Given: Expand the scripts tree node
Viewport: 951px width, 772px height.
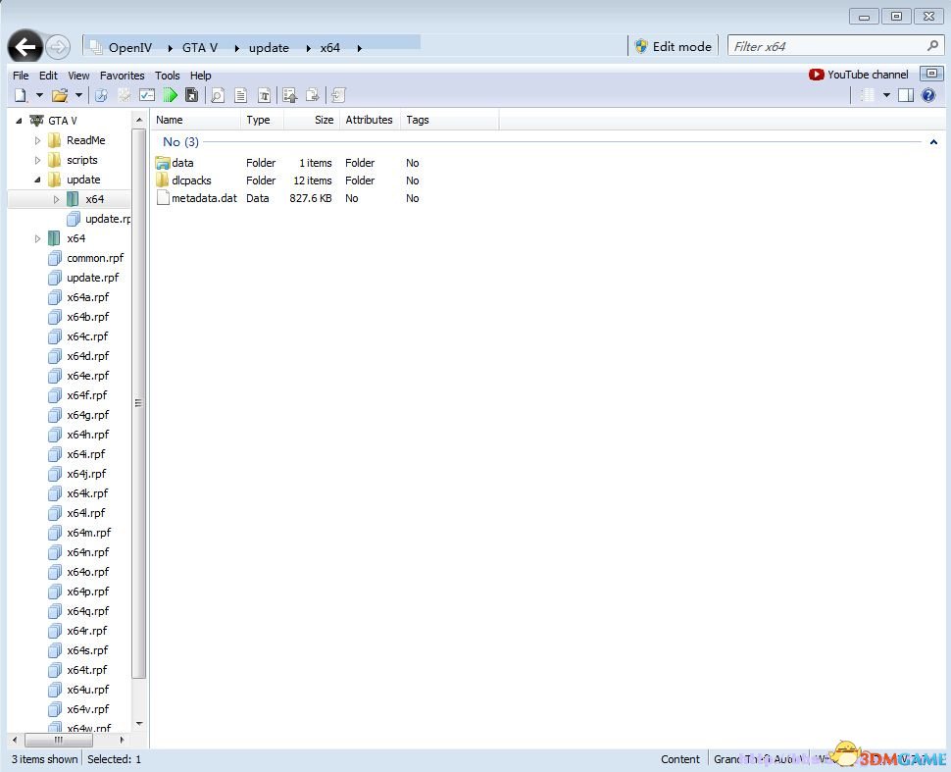Looking at the screenshot, I should click(x=37, y=160).
